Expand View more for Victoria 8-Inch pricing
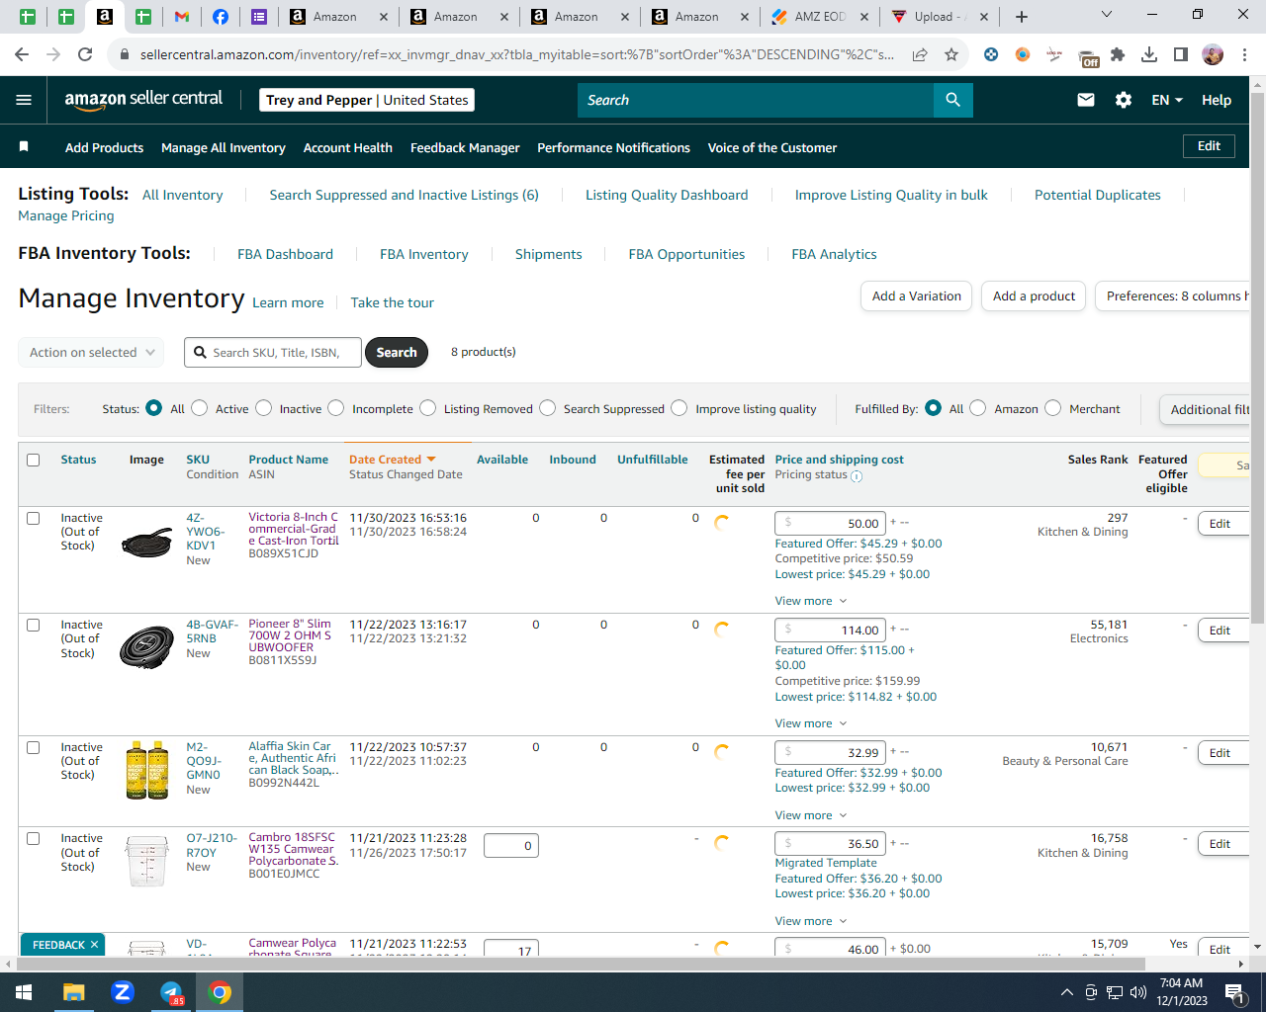 [x=811, y=601]
